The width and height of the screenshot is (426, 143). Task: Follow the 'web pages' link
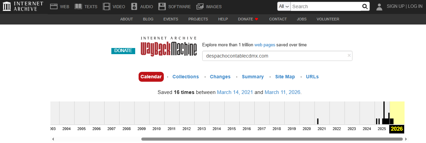click(265, 45)
